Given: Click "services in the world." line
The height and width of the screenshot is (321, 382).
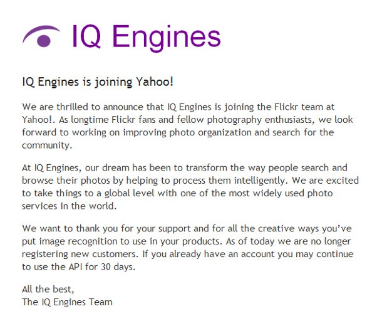Looking at the screenshot, I should (69, 206).
